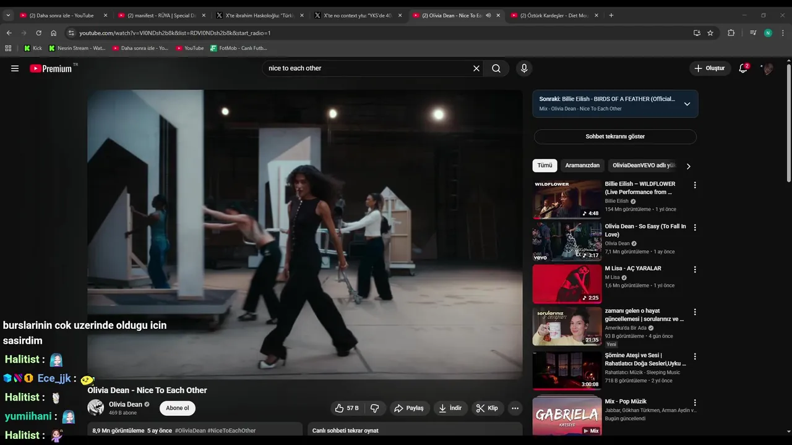The width and height of the screenshot is (792, 445).
Task: Clear the search box with the X
Action: coord(476,69)
